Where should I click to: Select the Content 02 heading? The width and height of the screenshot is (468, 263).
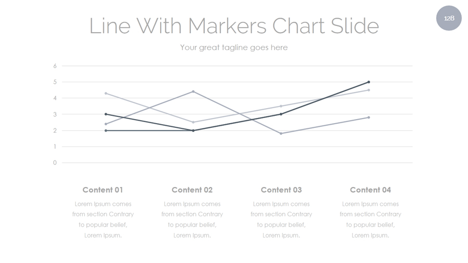pos(192,190)
